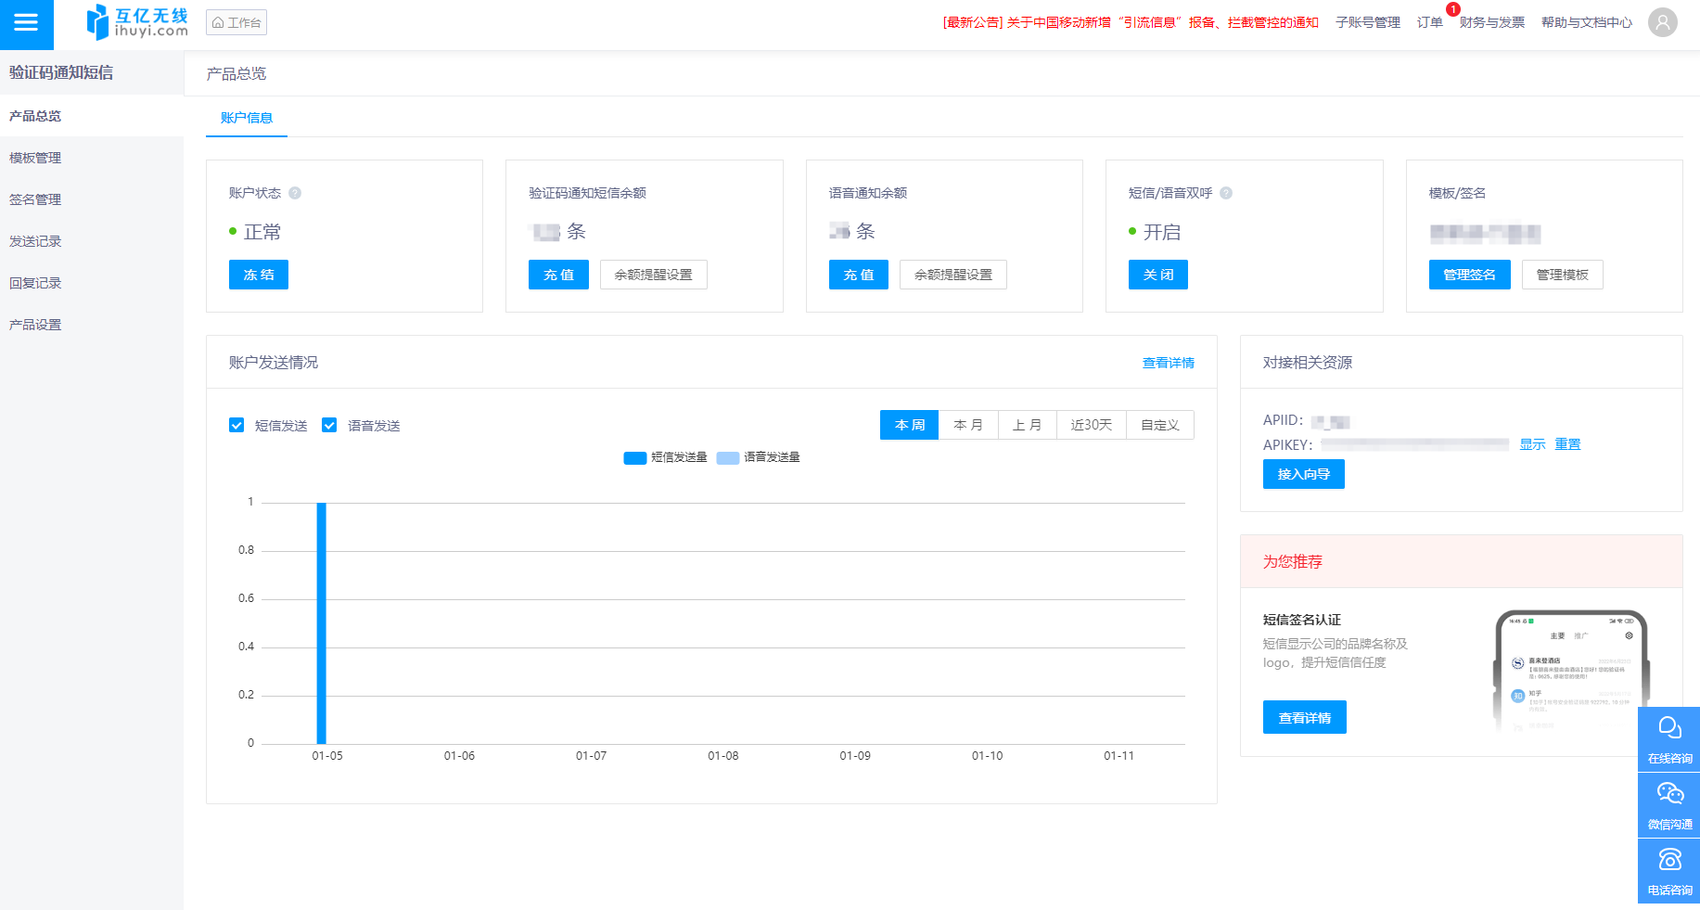Select 产品总览 in sidebar
The image size is (1700, 910).
click(92, 116)
